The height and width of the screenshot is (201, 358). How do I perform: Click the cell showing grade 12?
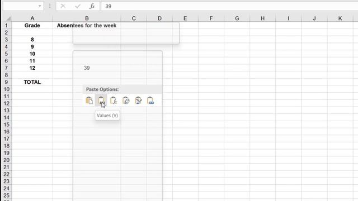point(32,68)
